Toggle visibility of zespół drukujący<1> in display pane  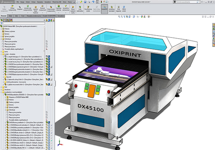tap(47, 56)
